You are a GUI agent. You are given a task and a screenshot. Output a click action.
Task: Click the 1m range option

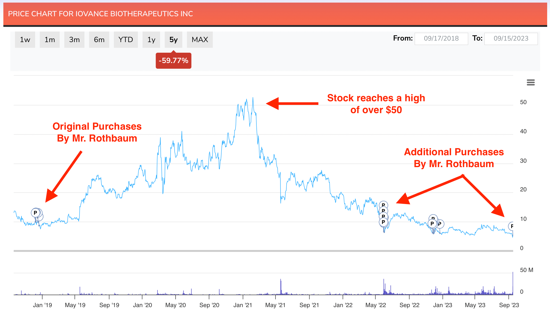tap(50, 40)
